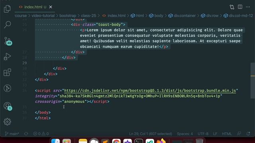Screen dimensions: 255x143
Task: Open notifications bell in status bar
Action: (248, 134)
